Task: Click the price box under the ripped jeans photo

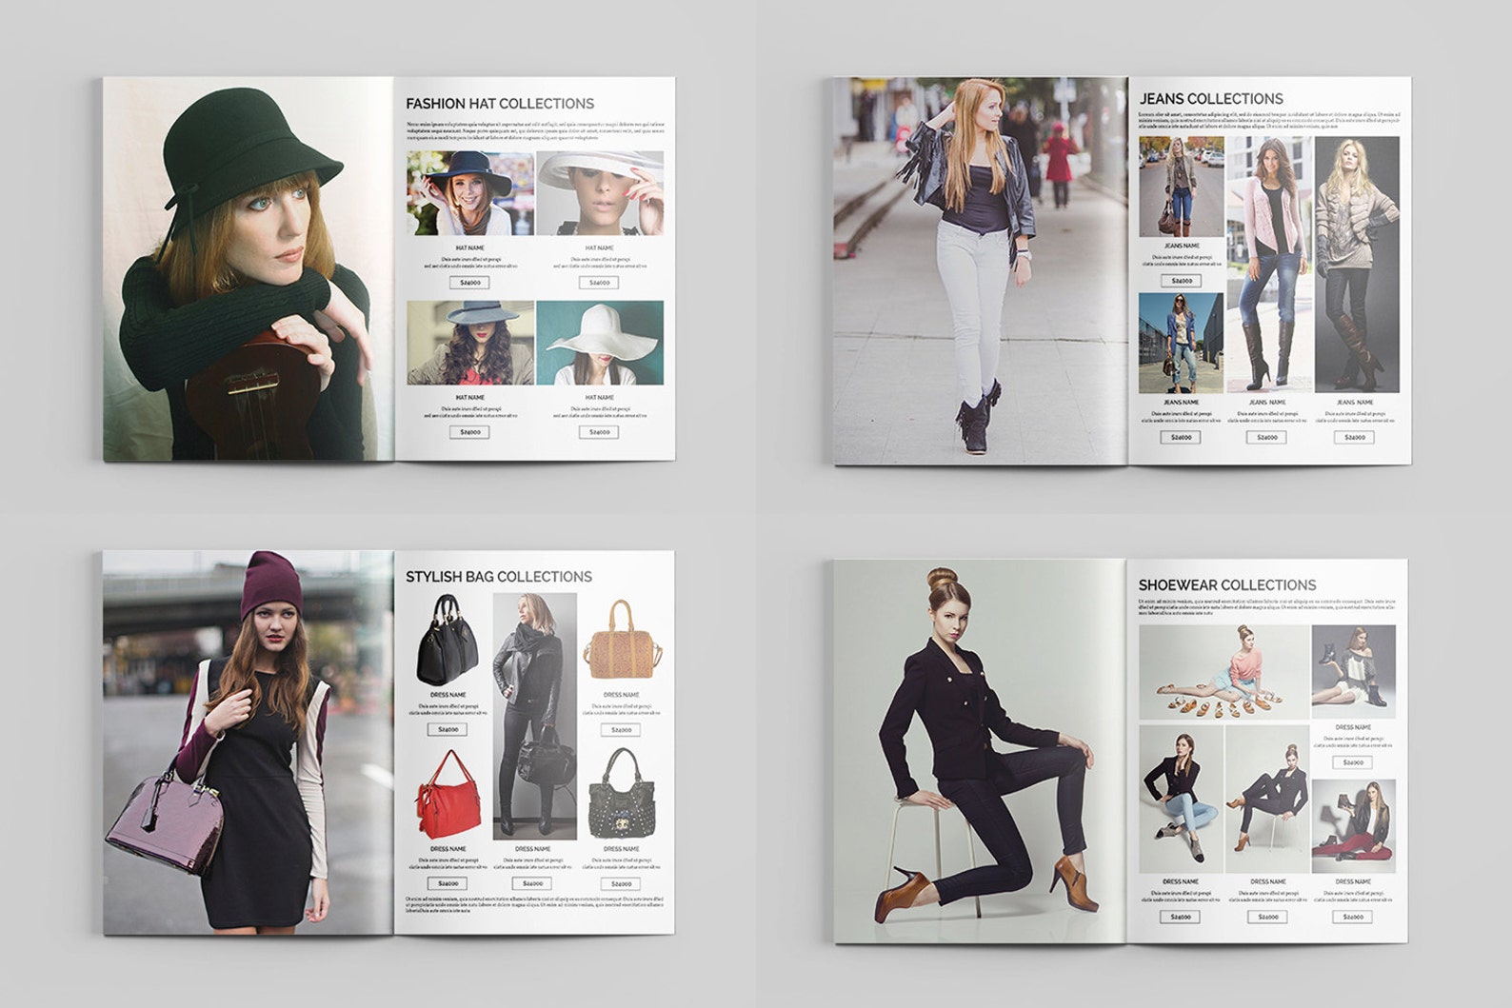Action: pyautogui.click(x=1182, y=437)
